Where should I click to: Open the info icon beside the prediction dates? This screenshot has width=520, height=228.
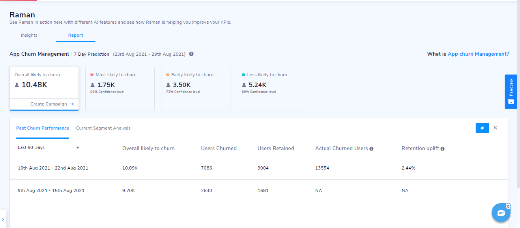pyautogui.click(x=191, y=54)
